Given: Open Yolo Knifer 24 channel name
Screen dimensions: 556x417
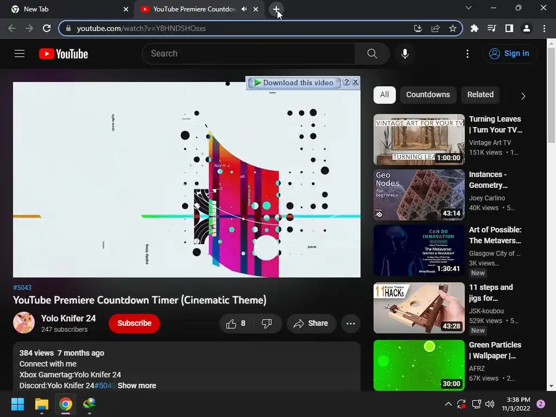Looking at the screenshot, I should [68, 318].
